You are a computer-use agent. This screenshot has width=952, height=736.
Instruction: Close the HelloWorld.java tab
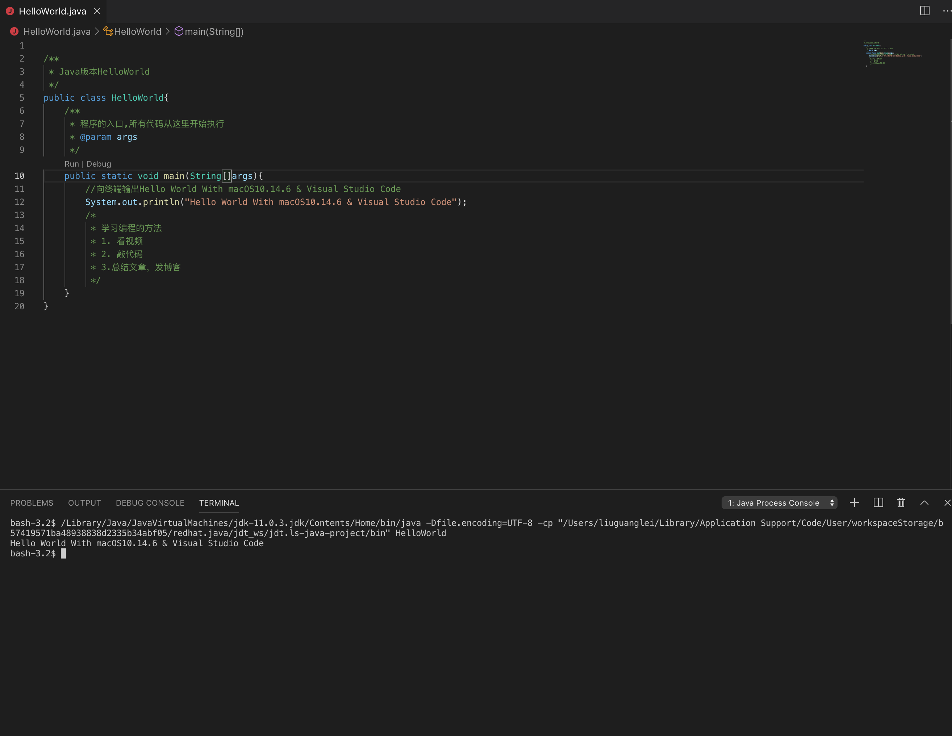97,11
